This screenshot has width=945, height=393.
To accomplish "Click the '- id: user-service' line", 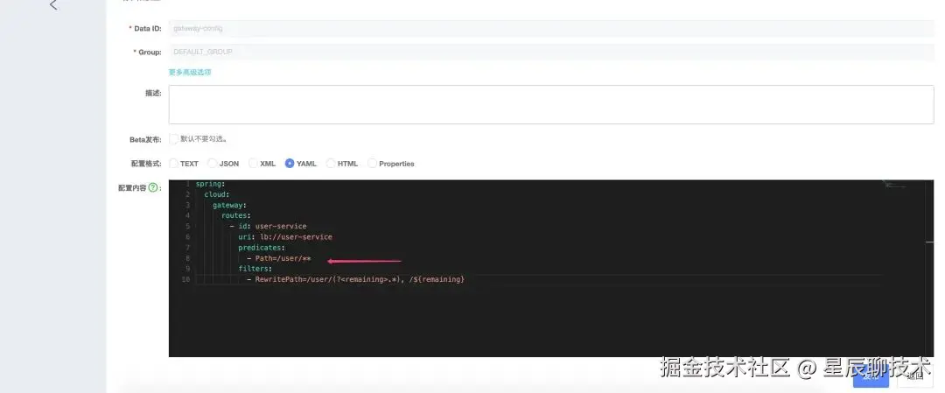I will [269, 227].
